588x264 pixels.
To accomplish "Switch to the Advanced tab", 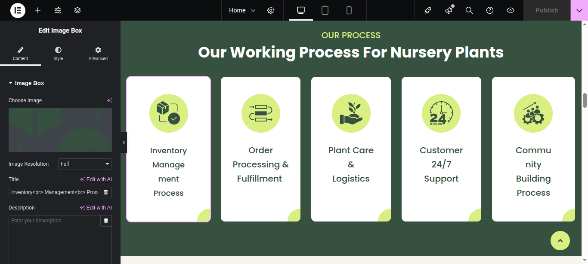I will pos(98,54).
